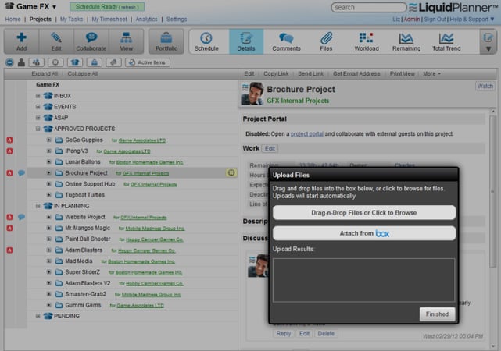The width and height of the screenshot is (501, 351).
Task: Open the My Tasks tab
Action: (71, 19)
